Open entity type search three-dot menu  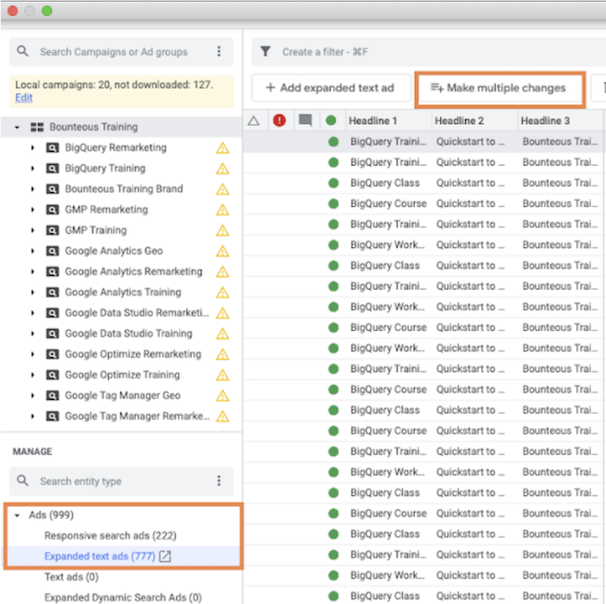[219, 481]
